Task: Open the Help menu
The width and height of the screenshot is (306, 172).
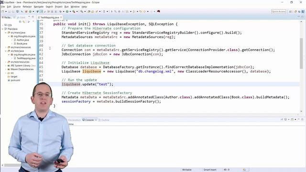Action: 84,7
